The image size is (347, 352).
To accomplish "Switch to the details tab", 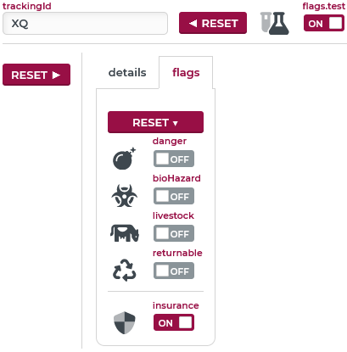I will coord(127,73).
